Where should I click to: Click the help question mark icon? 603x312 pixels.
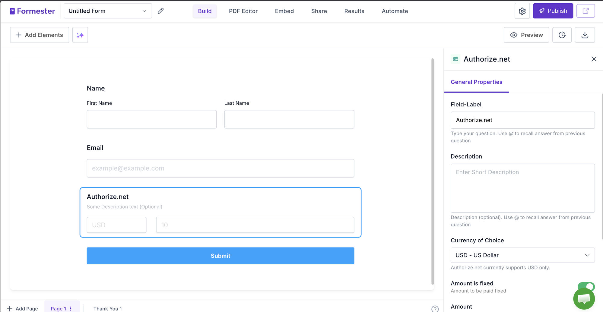435,309
